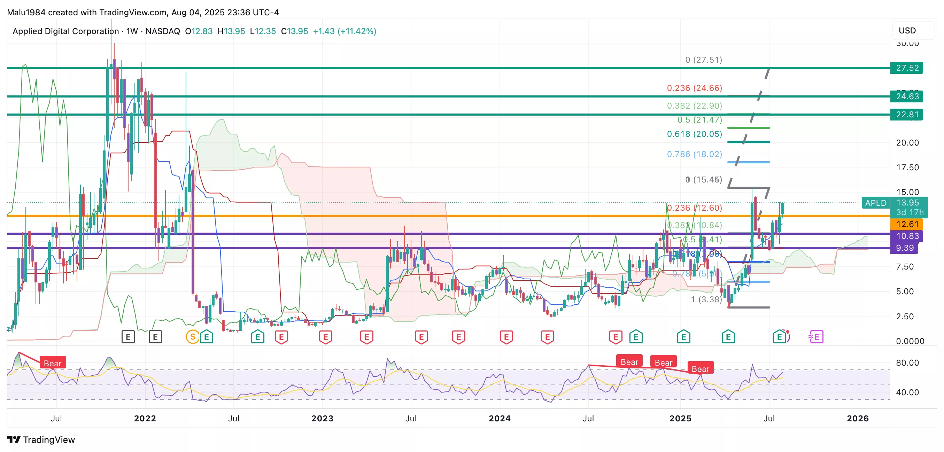944x452 pixels.
Task: Click the green E marker near 2025
Action: 683,337
